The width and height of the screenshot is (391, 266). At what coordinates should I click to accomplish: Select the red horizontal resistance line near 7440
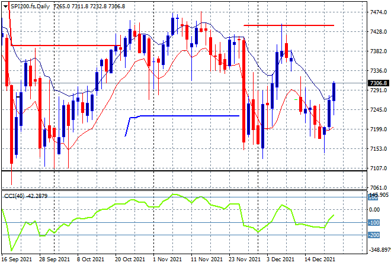[289, 25]
